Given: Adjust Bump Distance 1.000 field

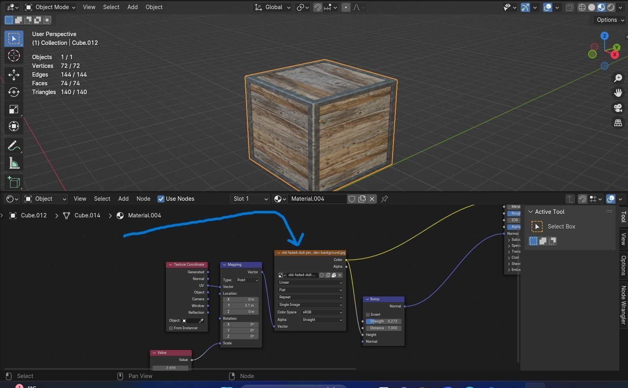Looking at the screenshot, I should click(x=383, y=328).
